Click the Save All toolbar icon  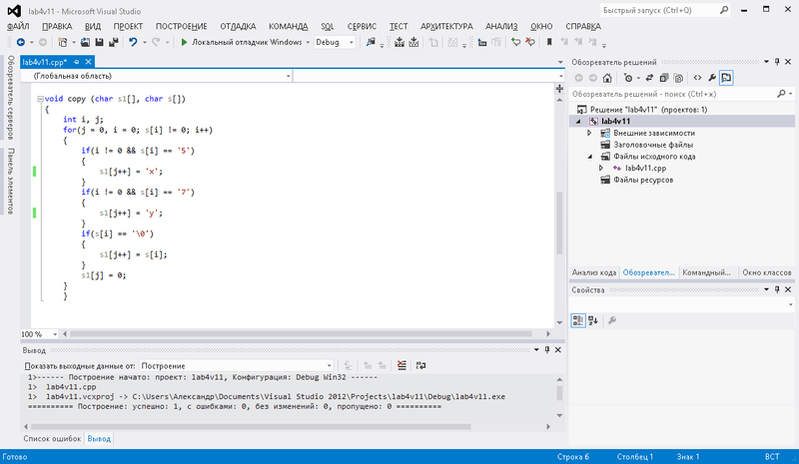pos(113,43)
